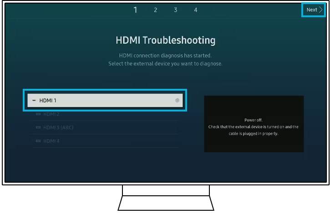Click the 'Check that the external device' message
Screen dimensions: 330x213
coord(254,130)
